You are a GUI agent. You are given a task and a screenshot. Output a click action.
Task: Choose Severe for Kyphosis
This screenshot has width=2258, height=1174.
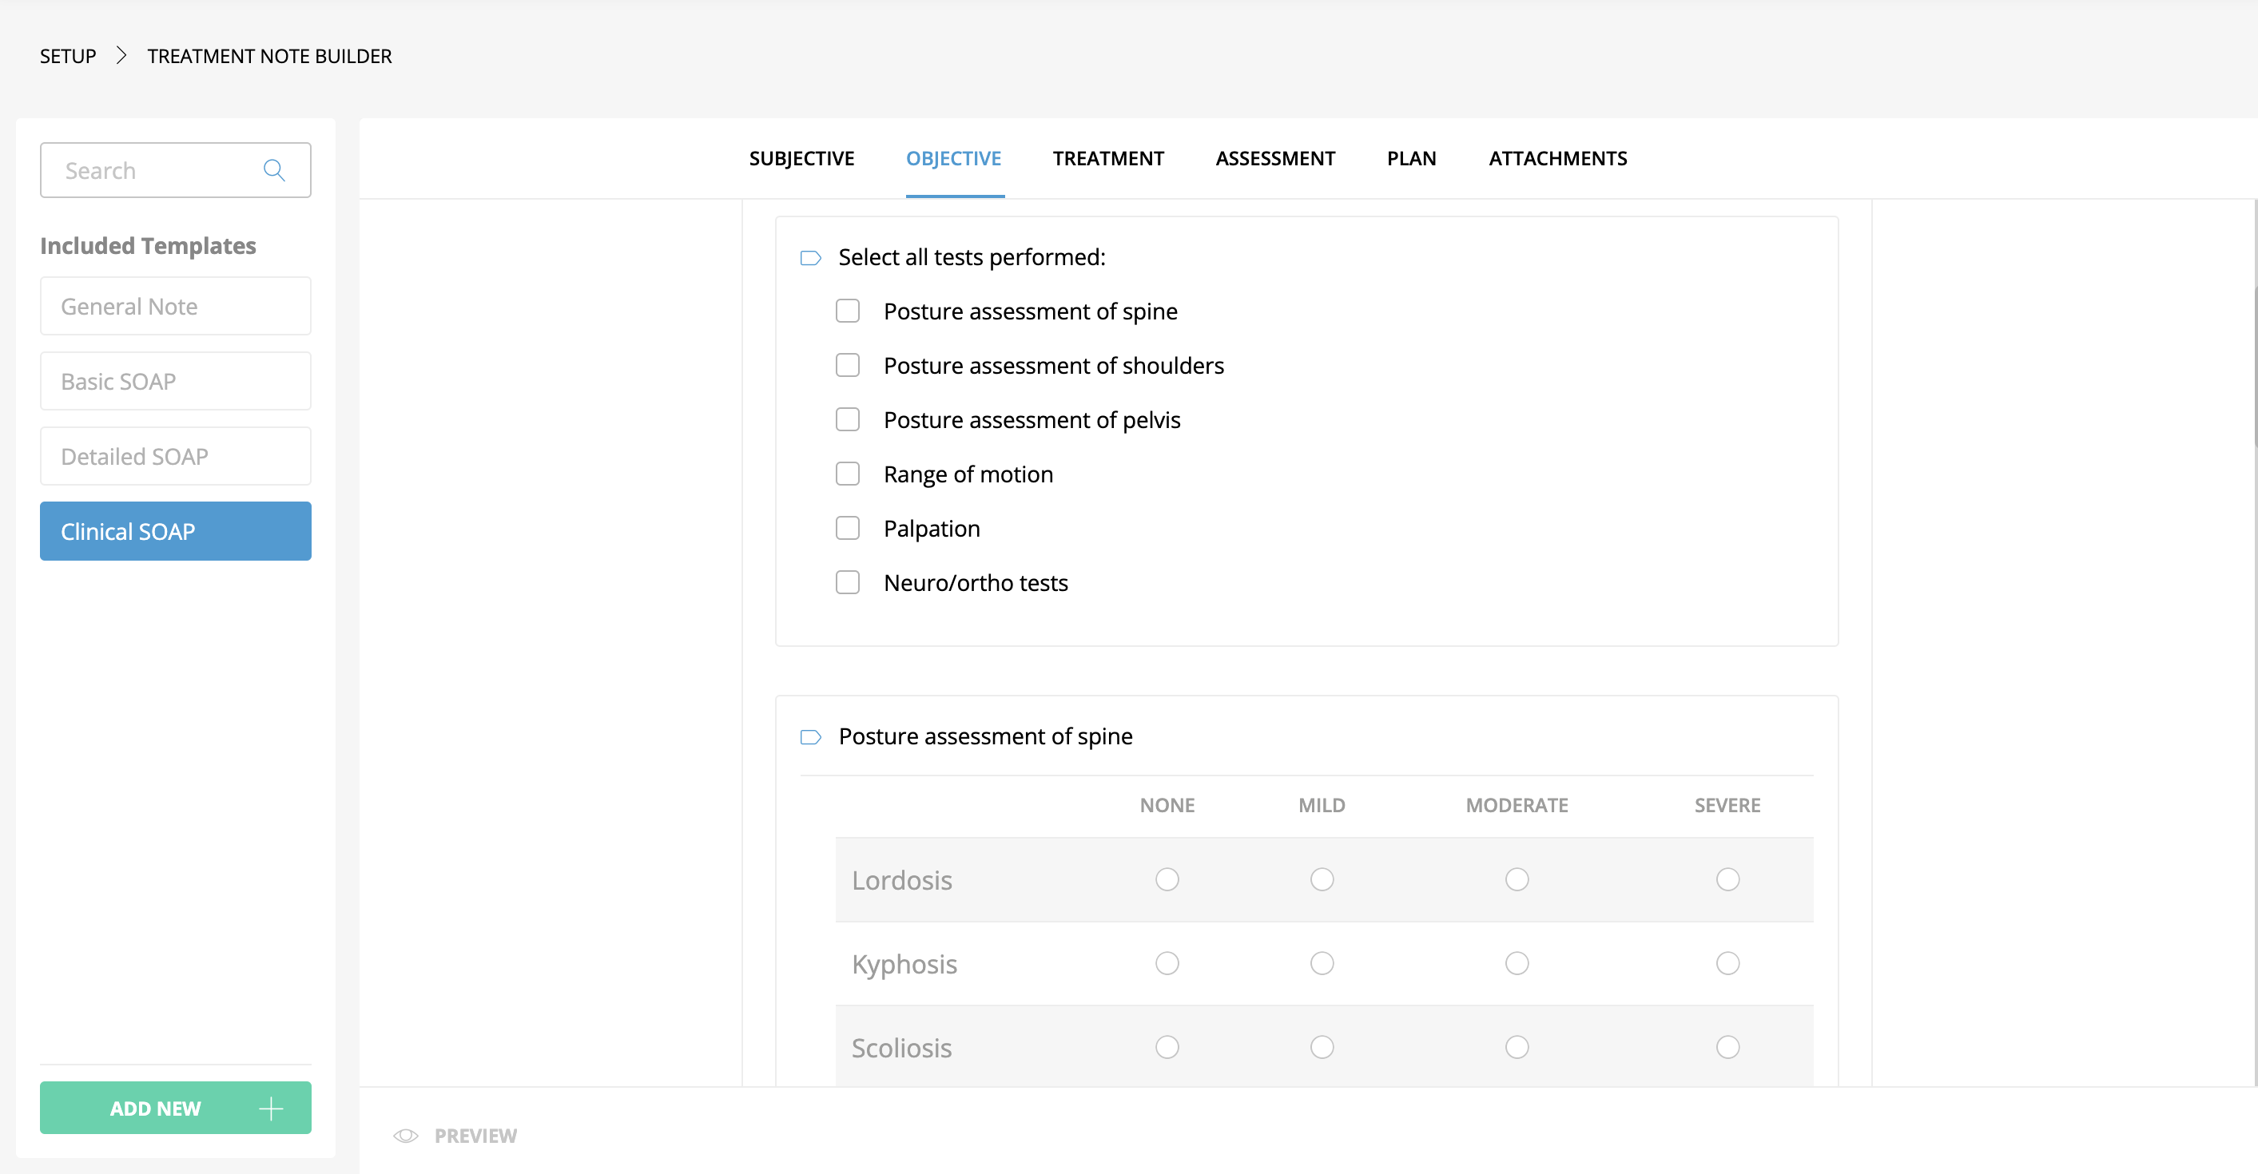click(x=1727, y=963)
